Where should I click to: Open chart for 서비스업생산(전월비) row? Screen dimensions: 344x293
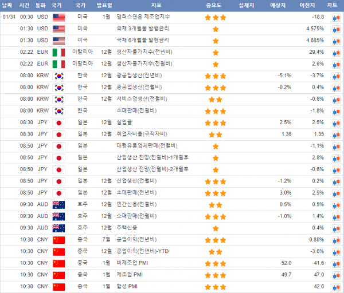pos(335,99)
